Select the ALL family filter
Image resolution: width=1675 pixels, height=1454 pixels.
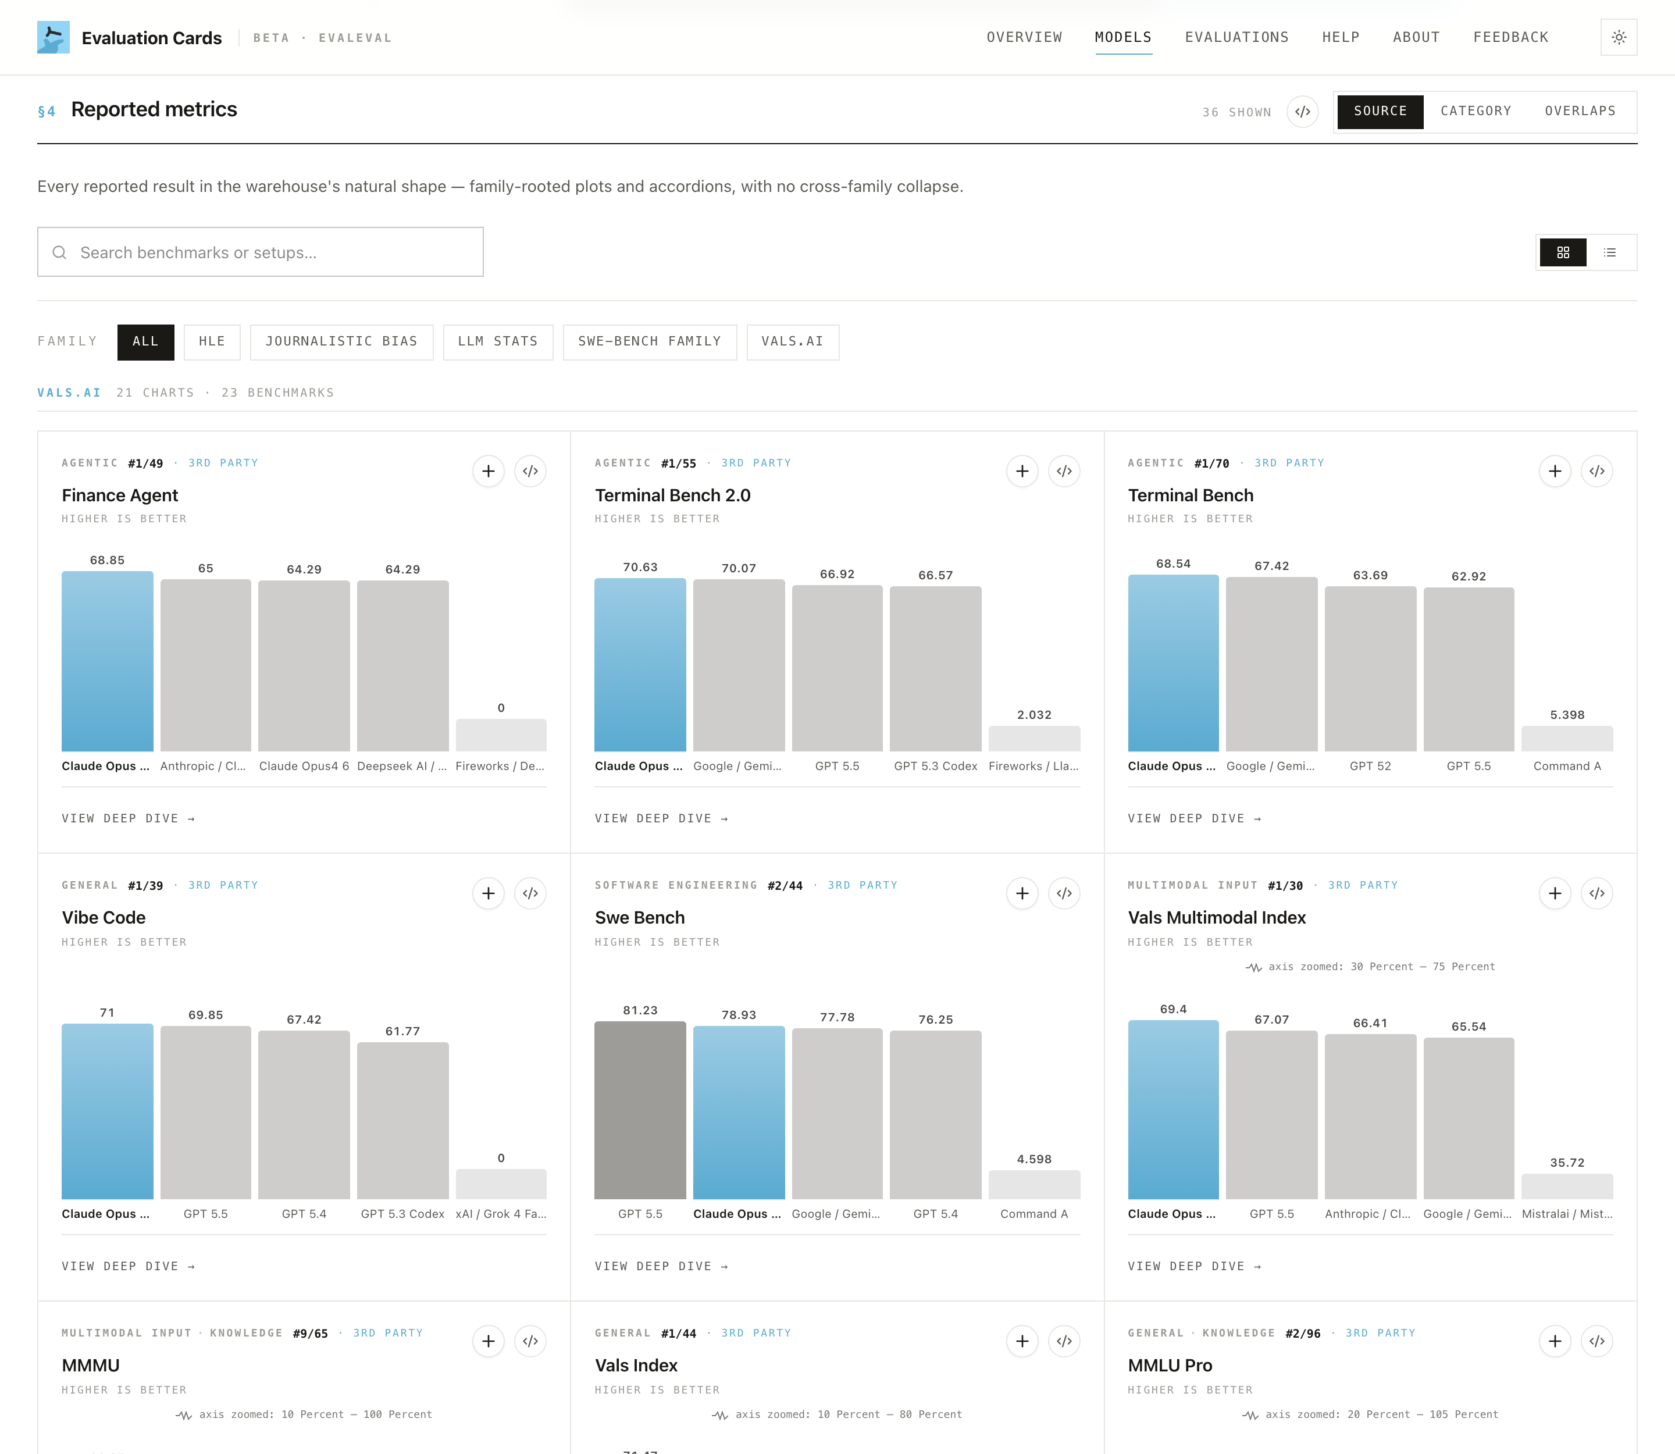[146, 341]
